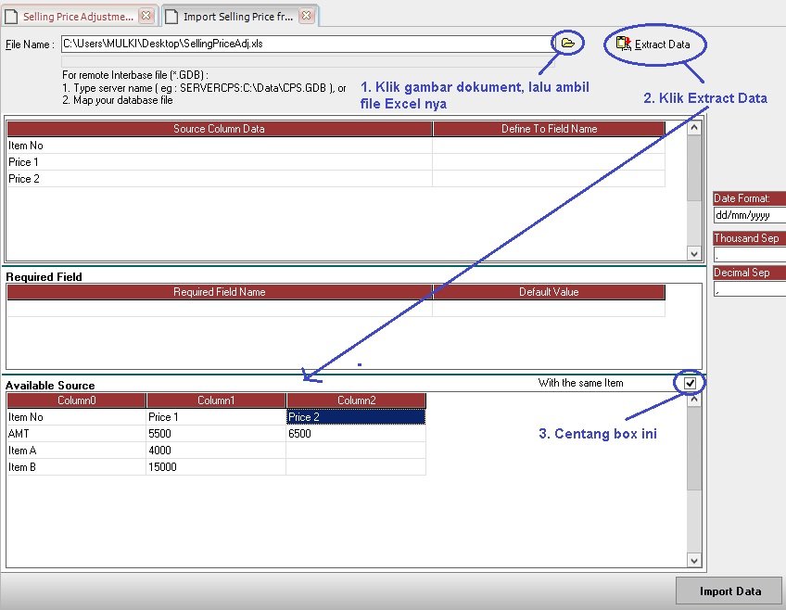
Task: Click the Date Format input field
Action: click(750, 215)
